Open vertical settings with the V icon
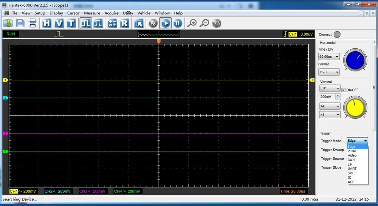378x206 pixels. pos(59,23)
